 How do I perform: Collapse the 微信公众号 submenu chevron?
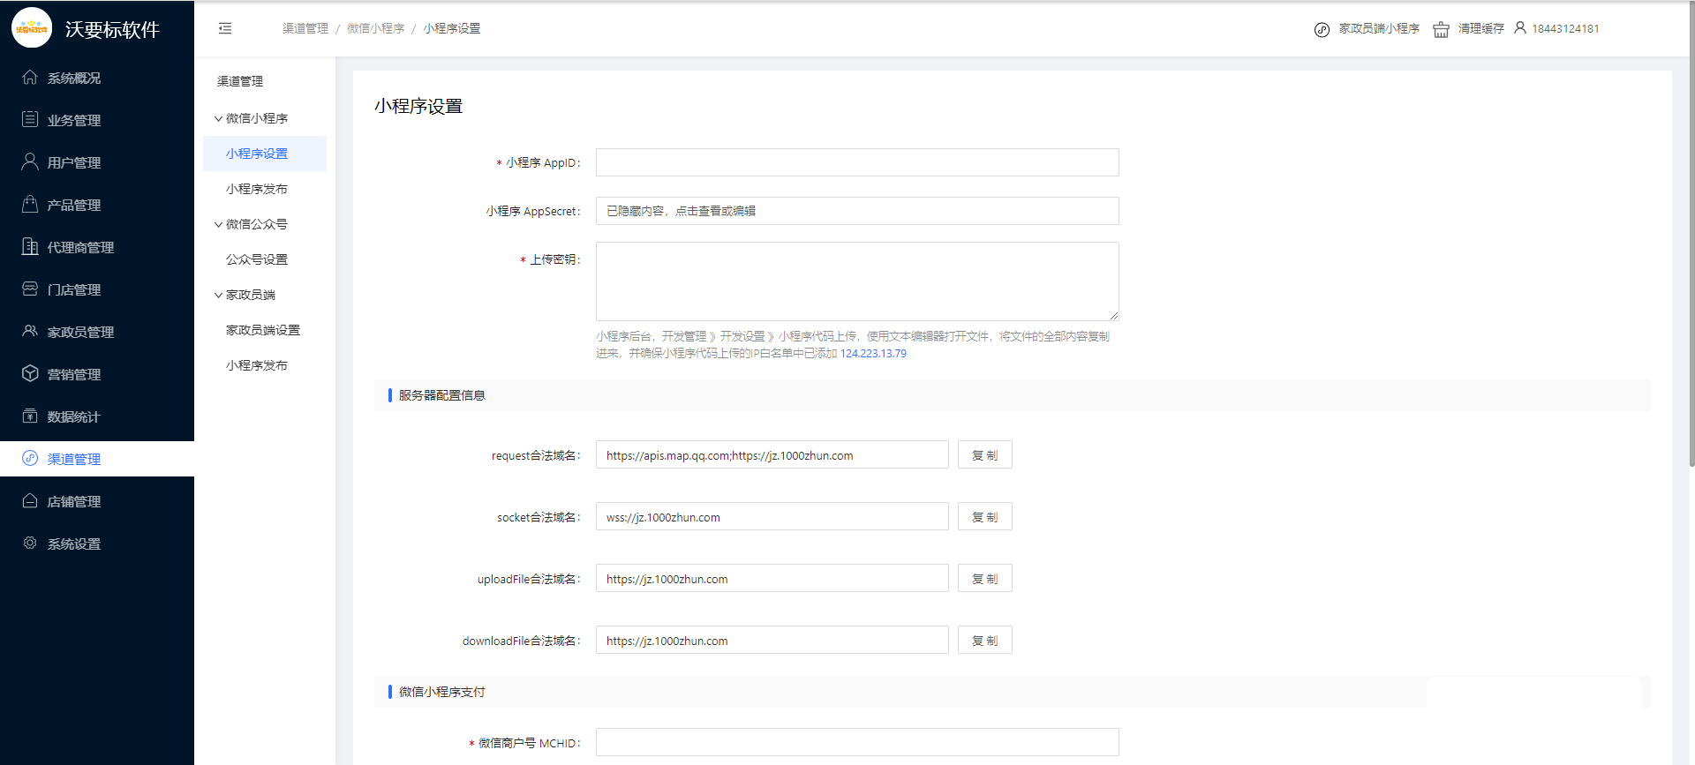218,224
